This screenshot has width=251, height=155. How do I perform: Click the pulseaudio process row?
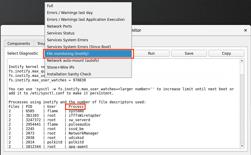tap(50, 124)
